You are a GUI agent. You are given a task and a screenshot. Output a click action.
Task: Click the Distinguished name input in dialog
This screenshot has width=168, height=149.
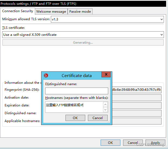[x=77, y=91]
